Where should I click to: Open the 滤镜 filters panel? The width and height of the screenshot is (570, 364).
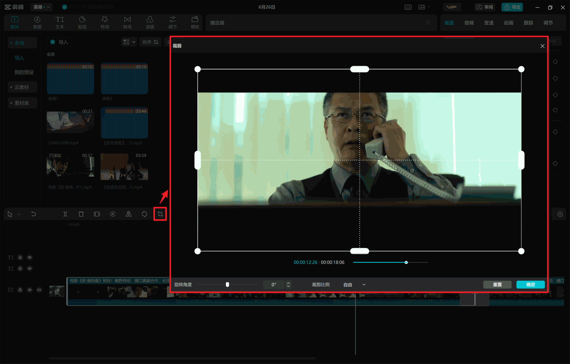point(150,23)
